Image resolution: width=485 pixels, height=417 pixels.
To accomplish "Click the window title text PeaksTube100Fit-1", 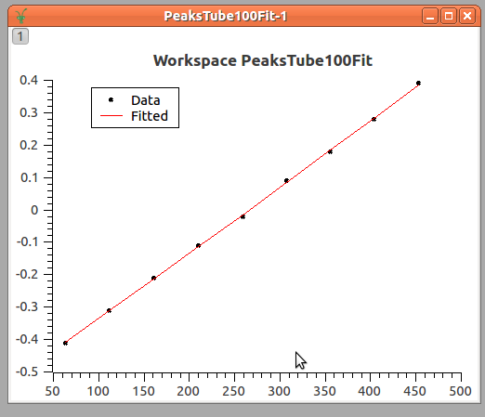I will tap(226, 16).
